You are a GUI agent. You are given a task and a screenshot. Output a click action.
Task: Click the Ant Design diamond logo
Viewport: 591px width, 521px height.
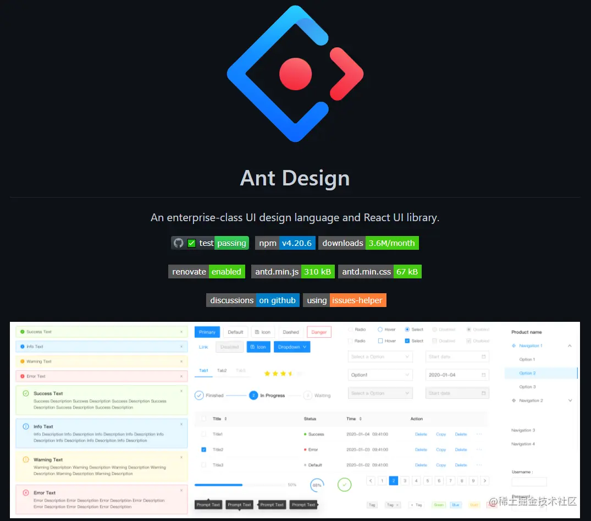tap(295, 74)
